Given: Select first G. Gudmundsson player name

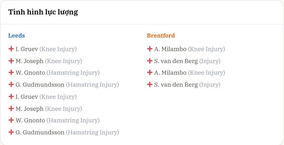Looking at the screenshot, I should tap(40, 85).
